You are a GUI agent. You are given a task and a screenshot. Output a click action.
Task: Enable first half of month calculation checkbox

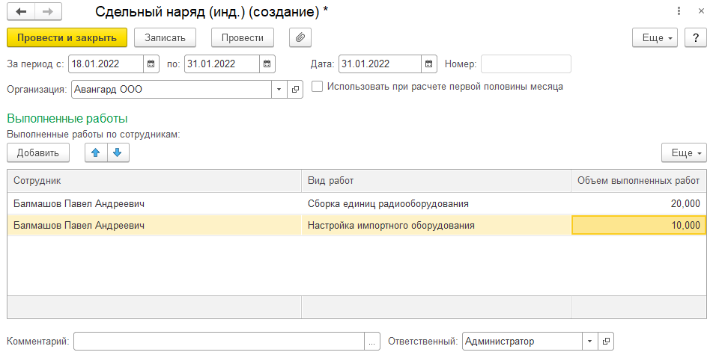click(x=318, y=87)
